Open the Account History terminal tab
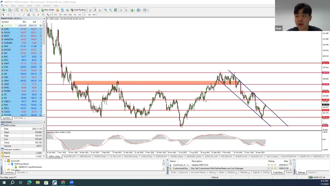 pyautogui.click(x=198, y=173)
